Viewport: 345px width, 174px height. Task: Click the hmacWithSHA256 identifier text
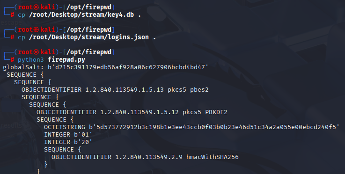tap(213, 157)
